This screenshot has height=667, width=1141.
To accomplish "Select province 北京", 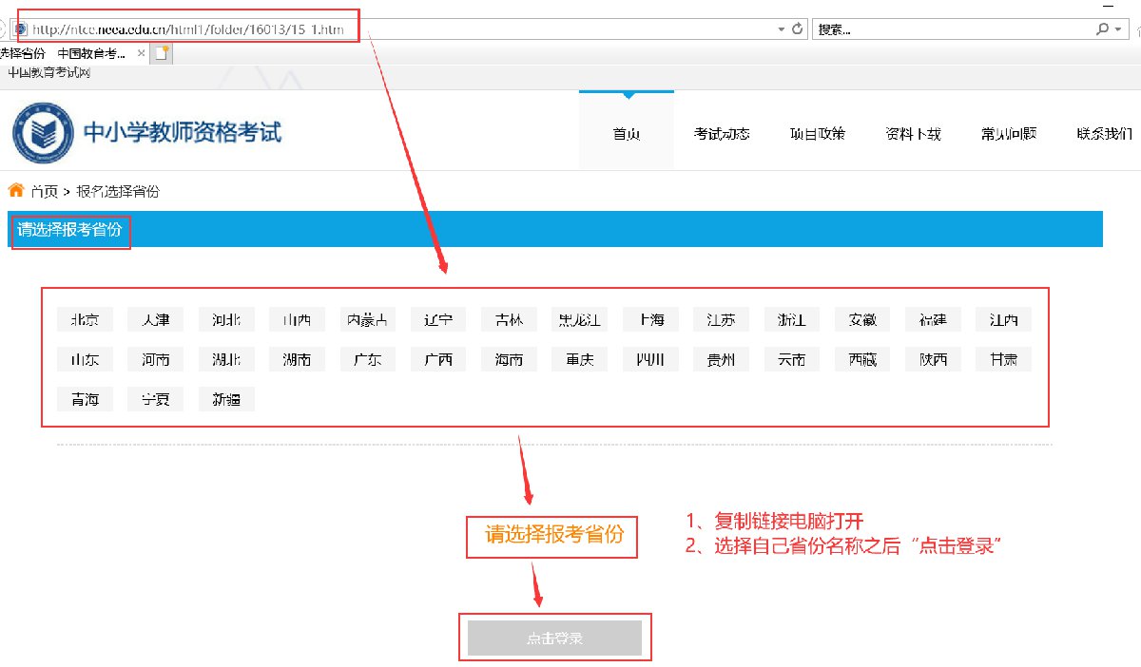I will (85, 319).
